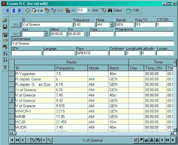This screenshot has height=145, width=178.
Task: Click the blue left arrow in top toolbar
Action: point(7,10)
